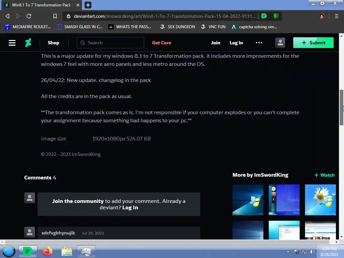
Task: Open the green reader extension icon
Action: (x=264, y=16)
